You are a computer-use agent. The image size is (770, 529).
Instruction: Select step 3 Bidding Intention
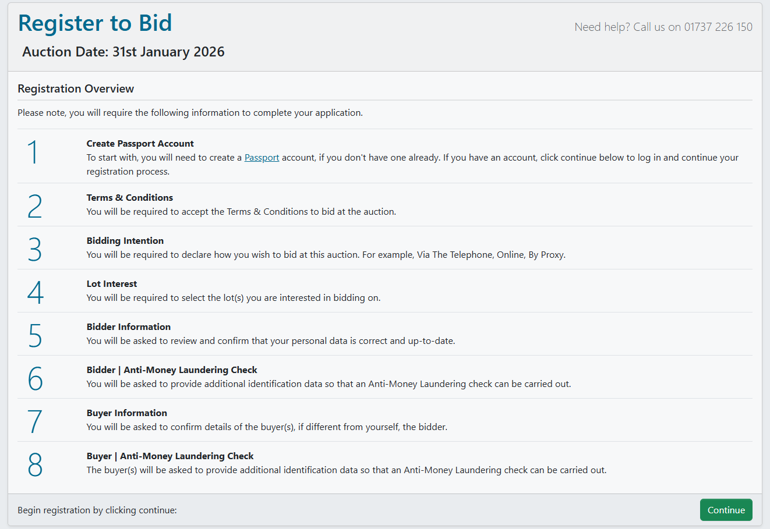pyautogui.click(x=125, y=240)
